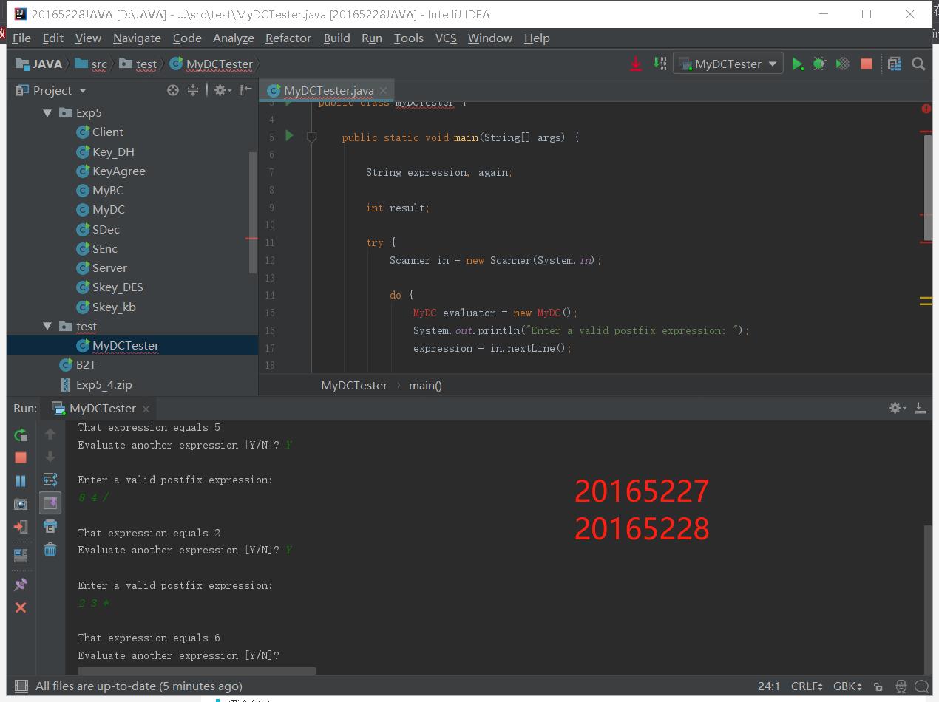This screenshot has height=702, width=939.
Task: Toggle tool window buttons icon in status bar
Action: (x=21, y=686)
